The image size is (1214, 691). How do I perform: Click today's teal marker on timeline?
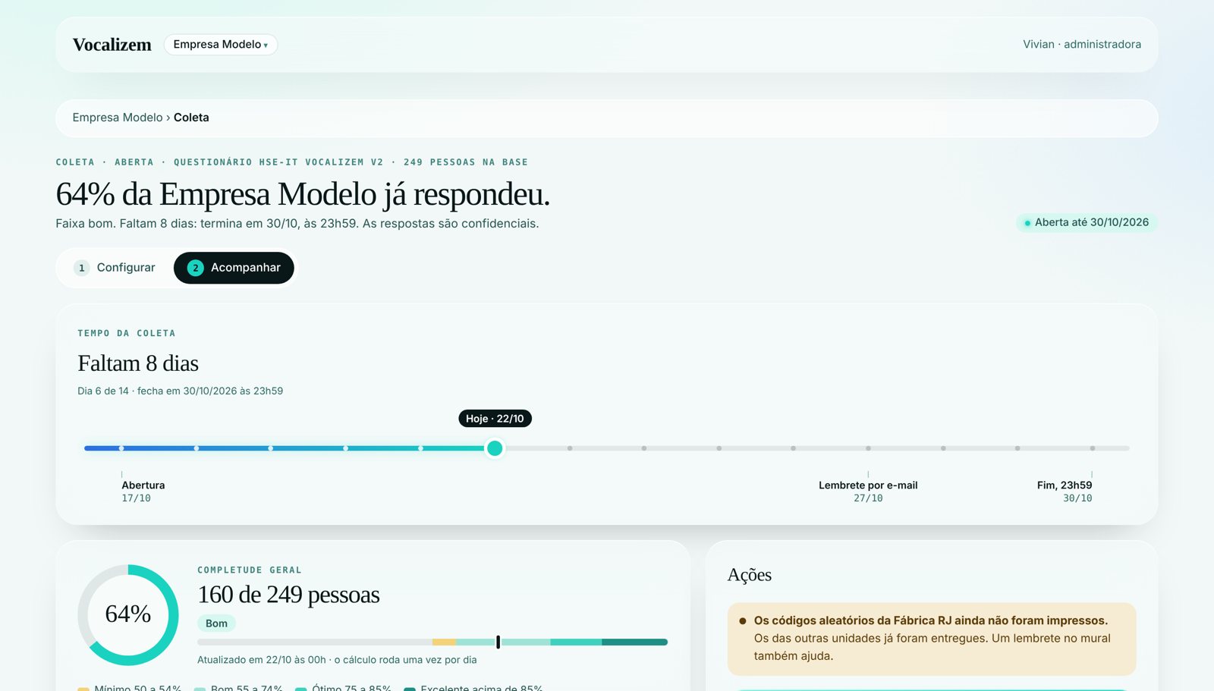coord(495,448)
